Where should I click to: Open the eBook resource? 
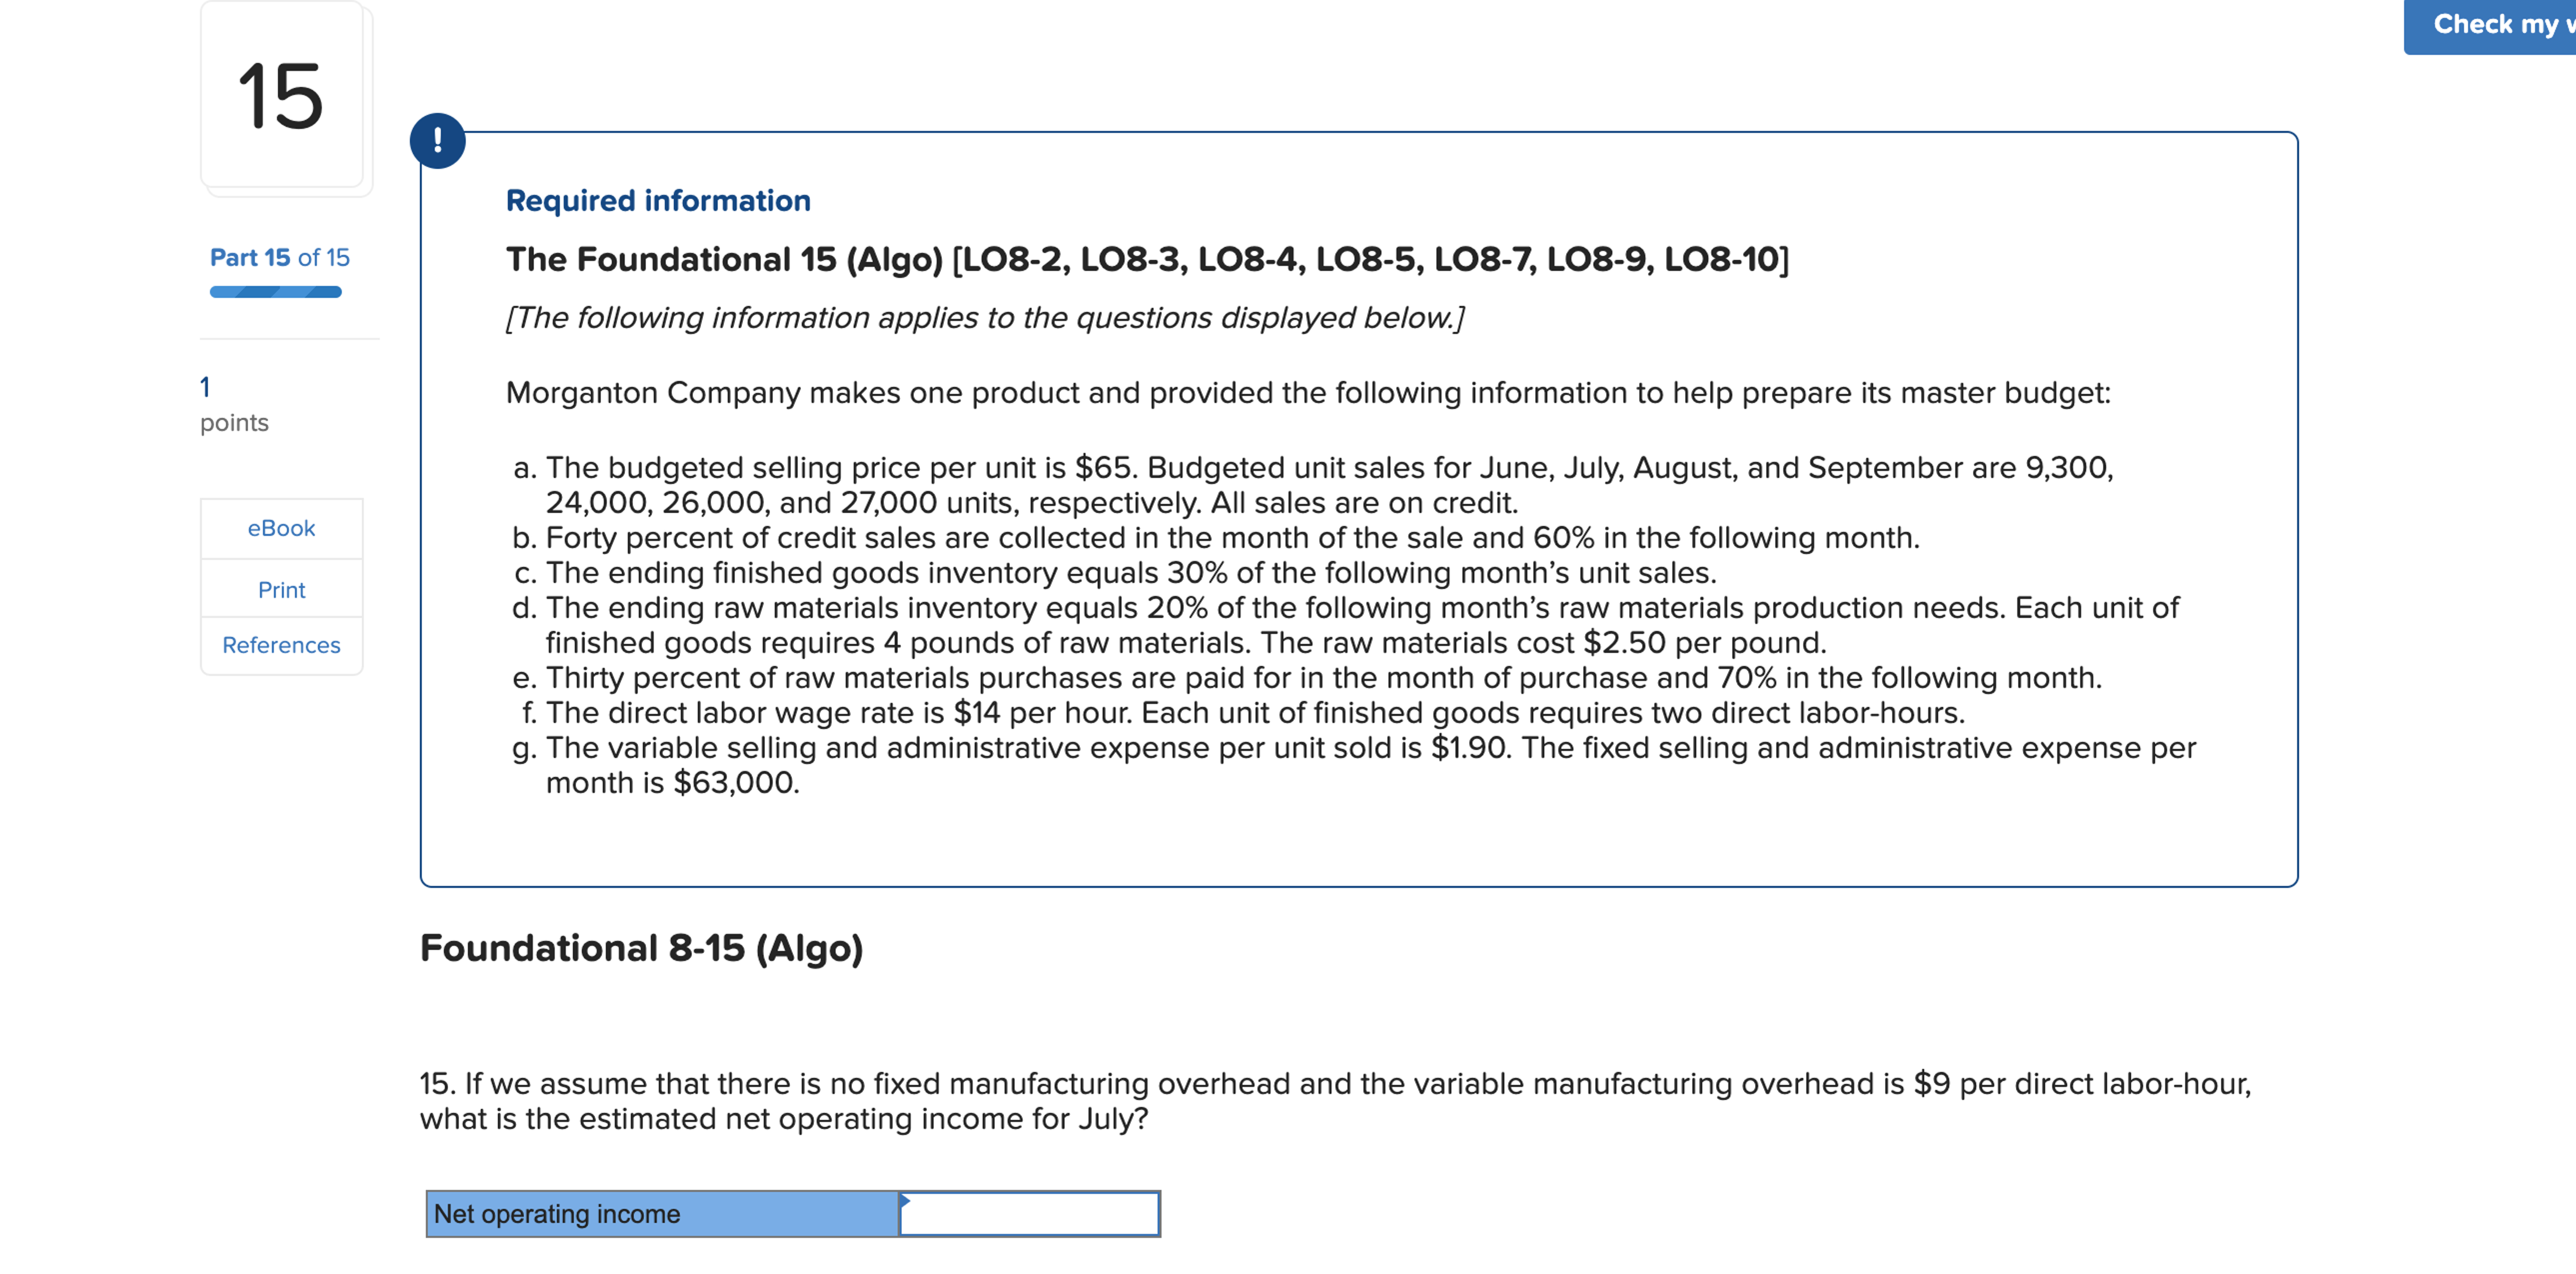click(x=280, y=528)
